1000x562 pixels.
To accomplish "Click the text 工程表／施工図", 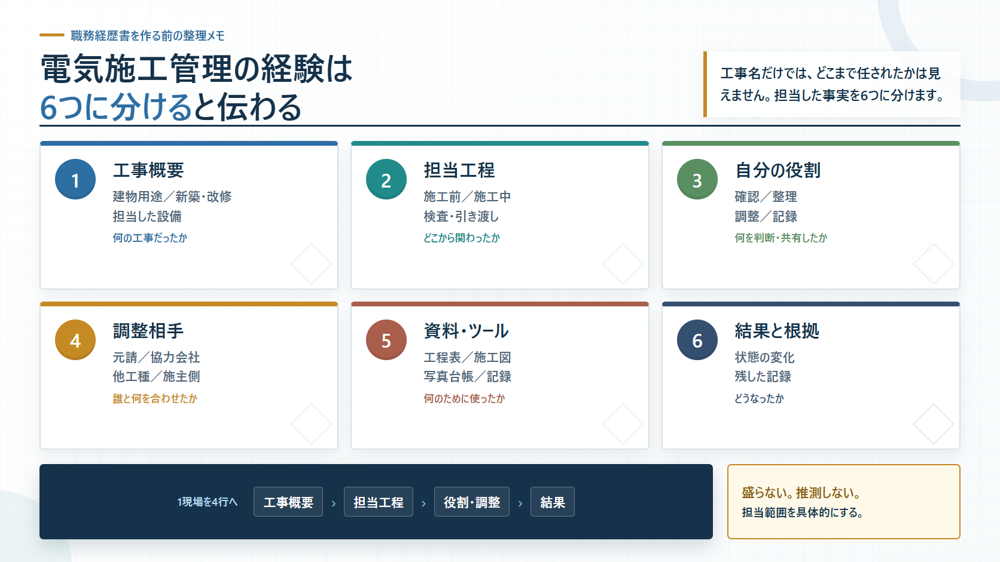I will point(468,357).
